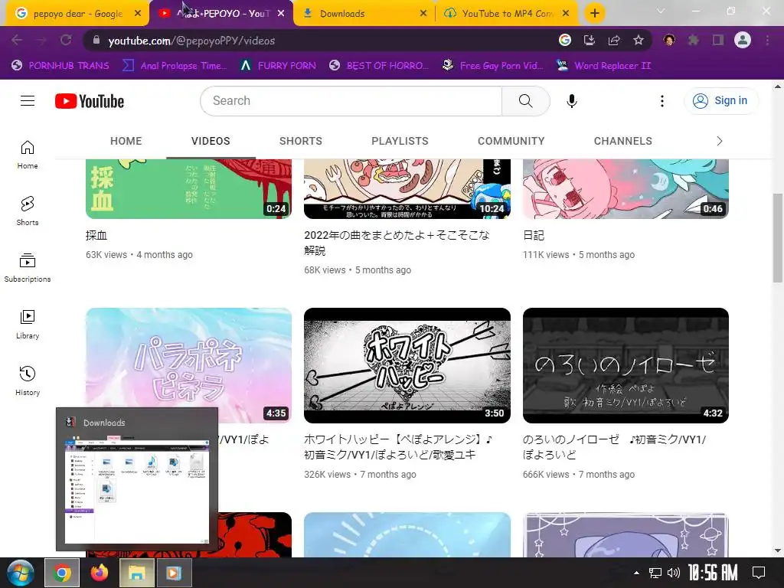The width and height of the screenshot is (784, 588).
Task: Click the address bar URL
Action: 191,41
